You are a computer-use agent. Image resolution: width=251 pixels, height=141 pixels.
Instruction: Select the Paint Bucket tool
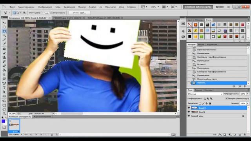click(4, 70)
